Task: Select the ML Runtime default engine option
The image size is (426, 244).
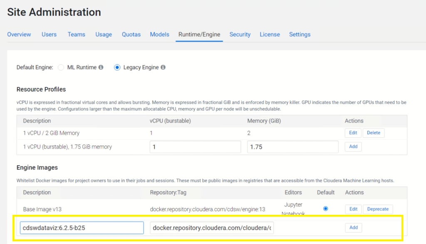Action: tap(61, 67)
